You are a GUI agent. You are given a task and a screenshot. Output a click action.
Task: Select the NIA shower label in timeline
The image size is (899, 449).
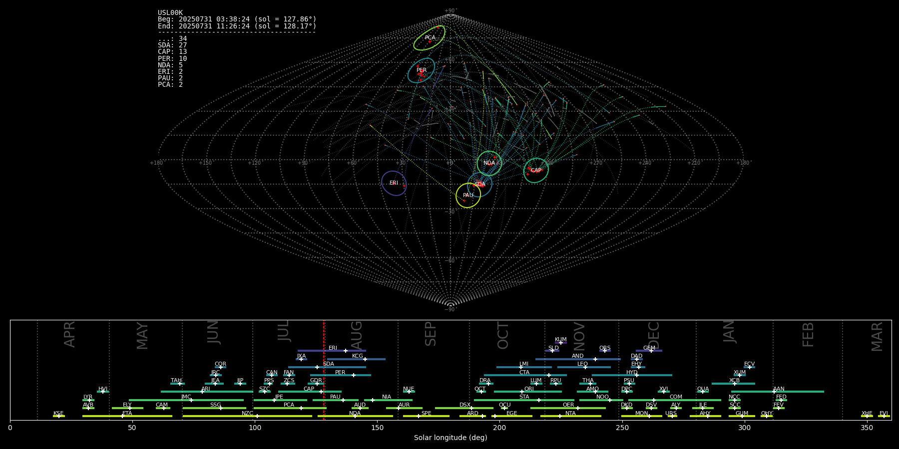pos(387,397)
